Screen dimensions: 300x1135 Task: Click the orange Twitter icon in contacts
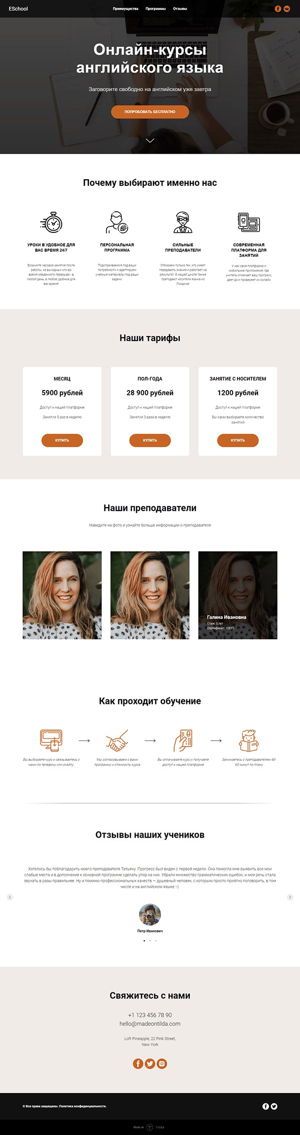tap(150, 1063)
